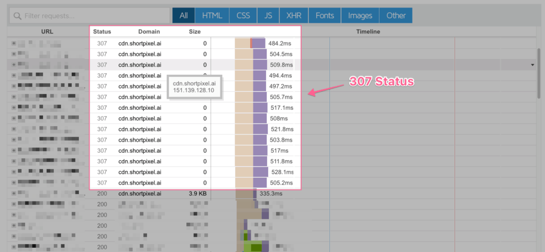Click the Domain column header
Image resolution: width=545 pixels, height=252 pixels.
coord(149,31)
